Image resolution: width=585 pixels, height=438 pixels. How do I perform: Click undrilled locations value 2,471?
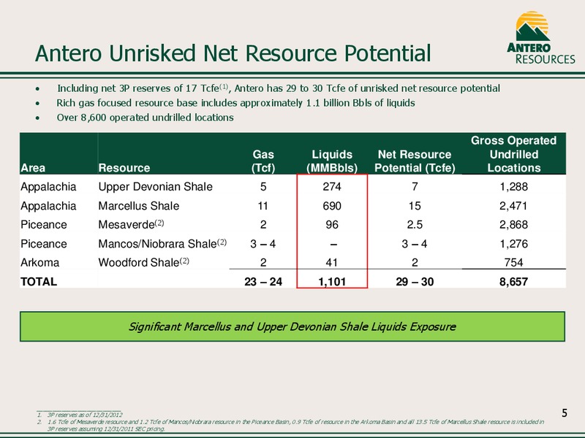(514, 206)
